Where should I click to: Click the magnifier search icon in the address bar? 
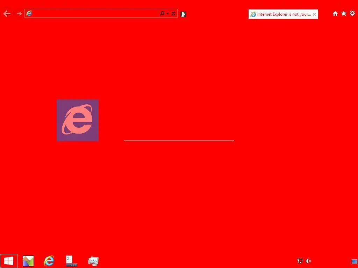tap(162, 14)
